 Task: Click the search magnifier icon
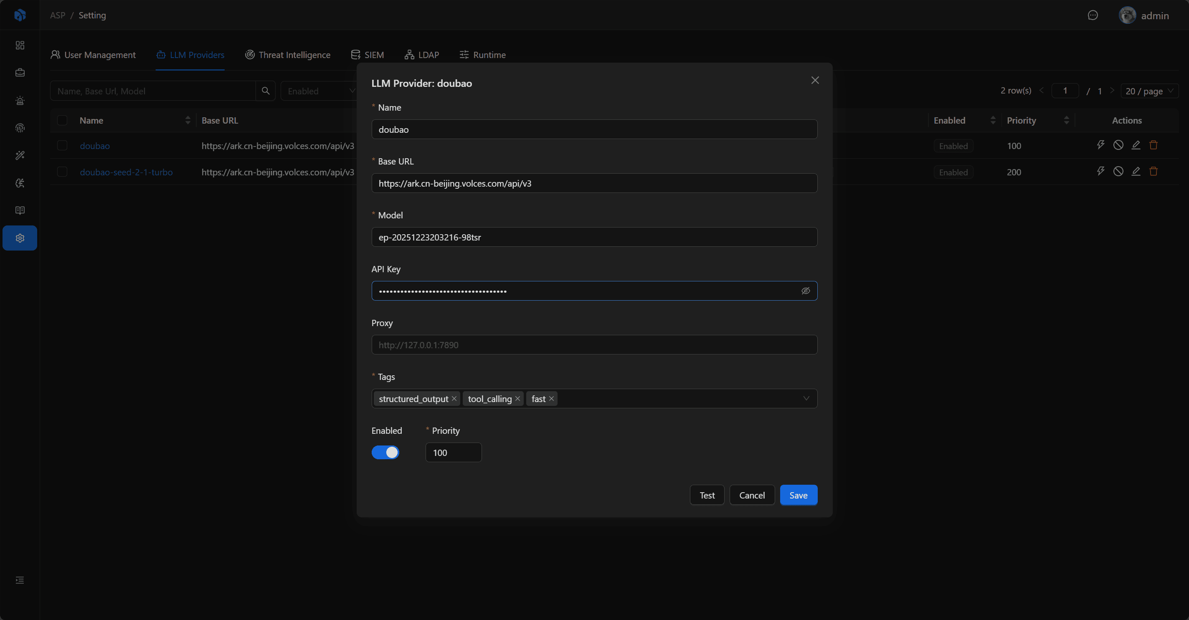click(x=265, y=91)
